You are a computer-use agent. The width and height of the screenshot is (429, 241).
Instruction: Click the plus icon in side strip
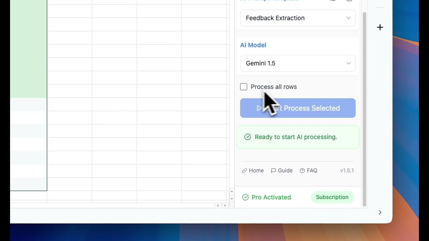[x=380, y=27]
